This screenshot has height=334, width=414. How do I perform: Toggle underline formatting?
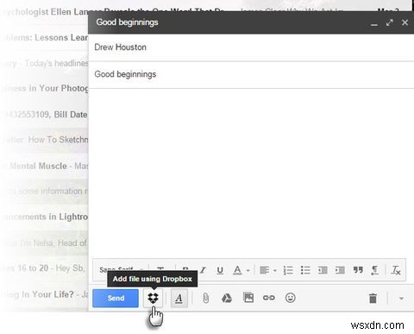click(x=220, y=270)
